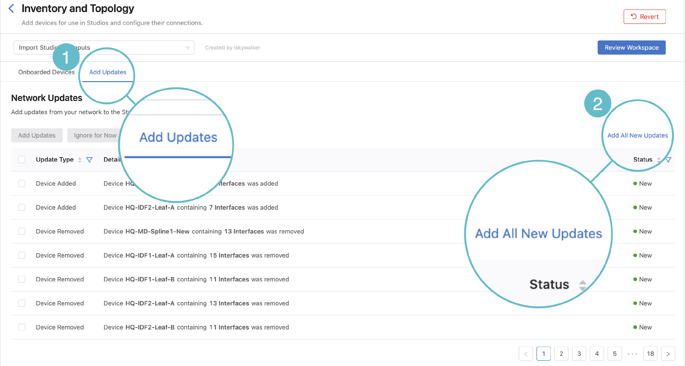685x366 pixels.
Task: Click the Add All New Updates link
Action: click(x=637, y=135)
